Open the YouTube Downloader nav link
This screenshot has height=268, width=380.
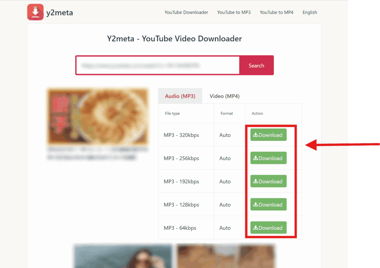186,12
